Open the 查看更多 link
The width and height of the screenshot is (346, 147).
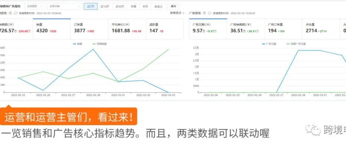click(x=177, y=13)
